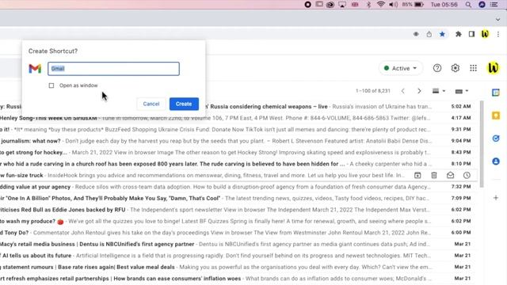The height and width of the screenshot is (285, 507).
Task: Open split pane mode dropdown
Action: click(x=439, y=91)
